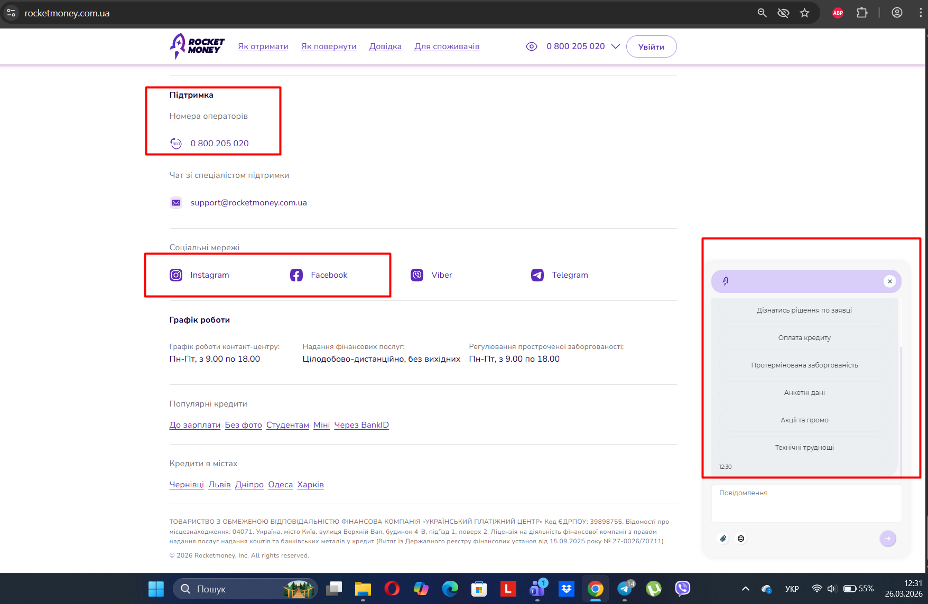Viewport: 928px width, 604px height.
Task: Choose Оплата кредиту chat option
Action: (x=804, y=338)
